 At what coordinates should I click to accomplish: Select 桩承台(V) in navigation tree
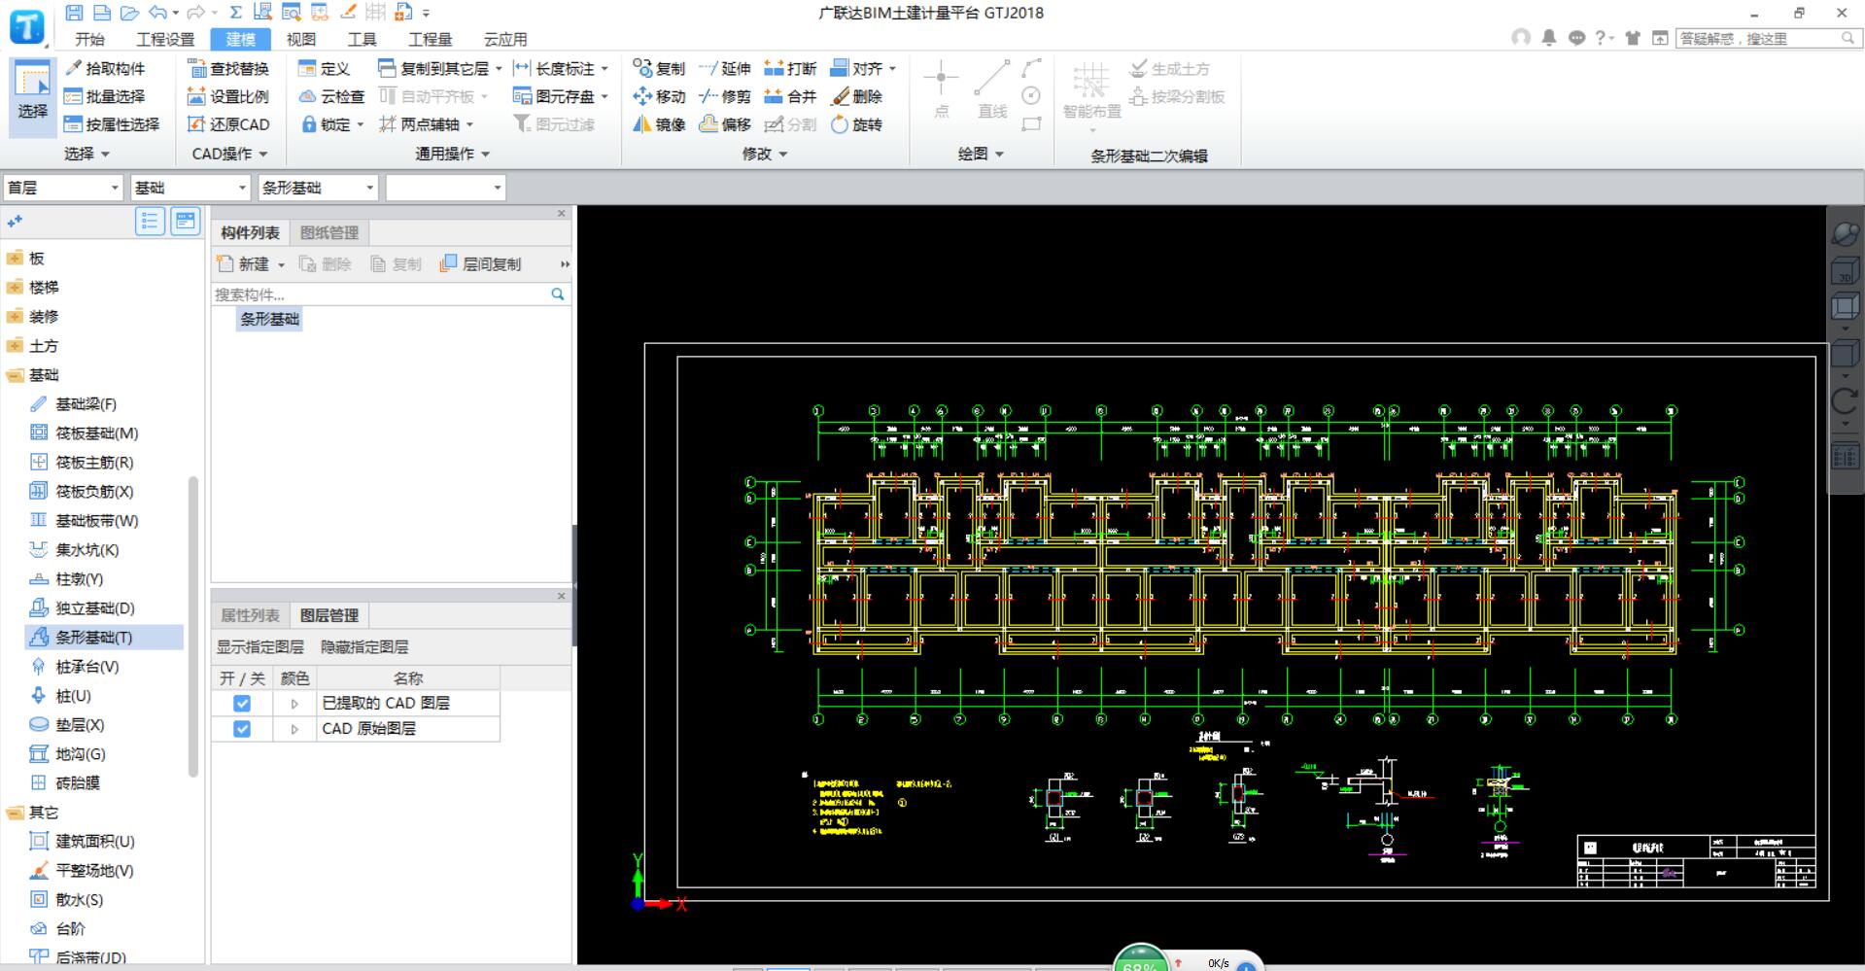(76, 667)
